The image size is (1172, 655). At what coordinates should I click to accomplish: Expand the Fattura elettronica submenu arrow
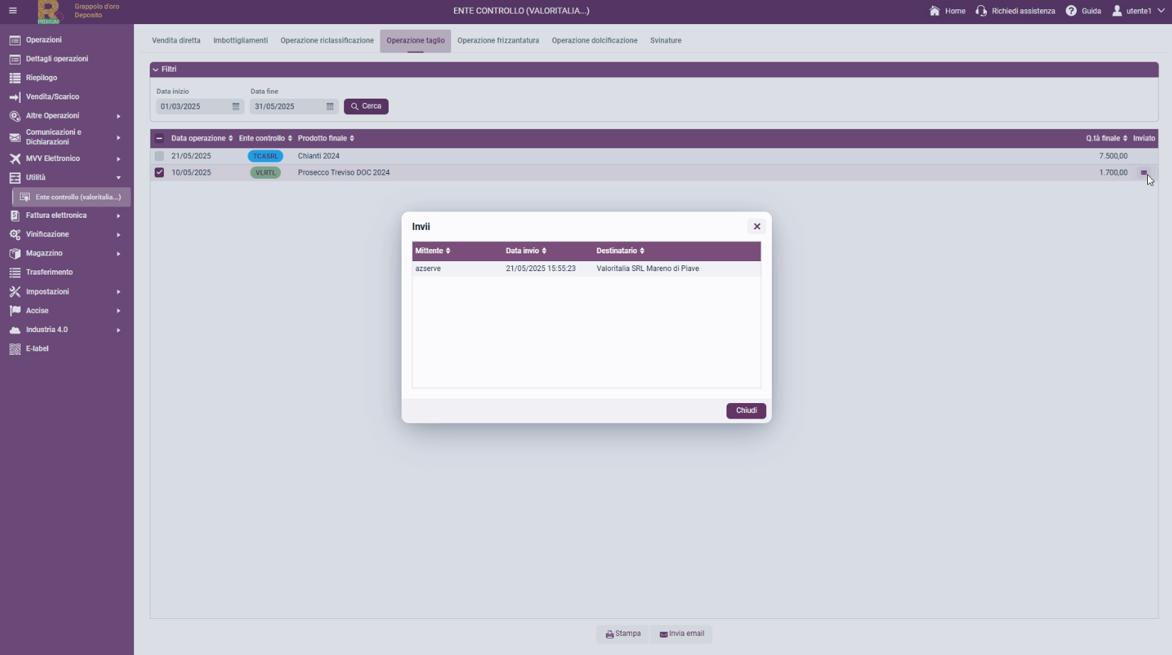118,216
